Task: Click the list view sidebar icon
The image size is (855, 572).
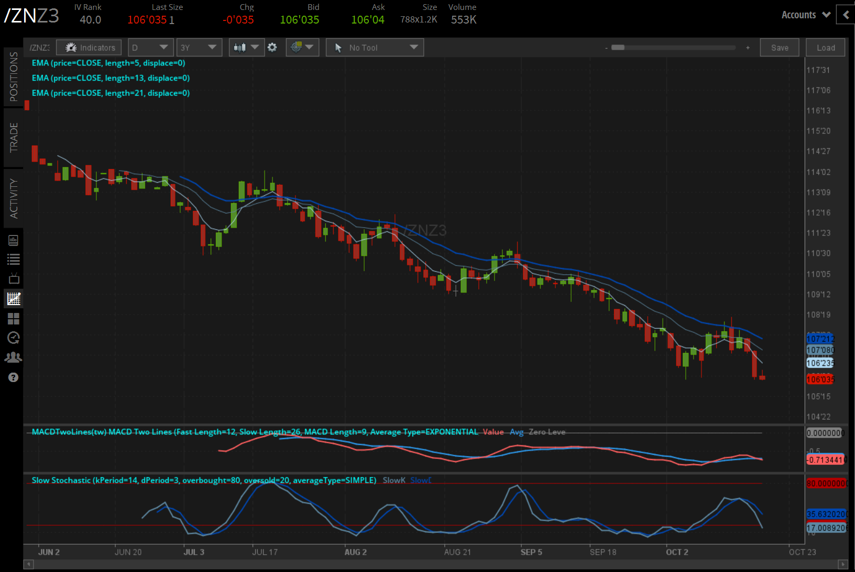Action: tap(14, 259)
